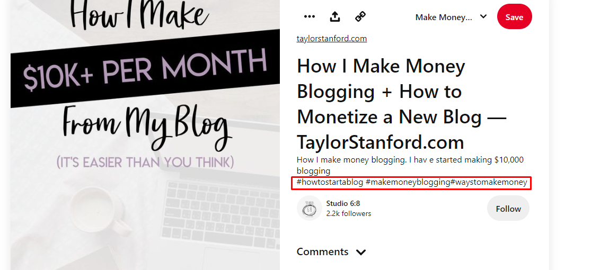The width and height of the screenshot is (600, 270).
Task: Click the $10K+ Per Month pin image
Action: [x=145, y=135]
